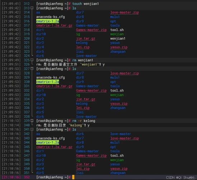The width and height of the screenshot is (197, 180).
Task: Collapse the fold marker on line 313
Action: pos(32,8)
